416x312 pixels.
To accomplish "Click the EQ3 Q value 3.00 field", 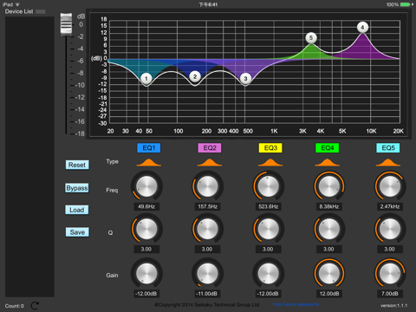I will (x=269, y=249).
